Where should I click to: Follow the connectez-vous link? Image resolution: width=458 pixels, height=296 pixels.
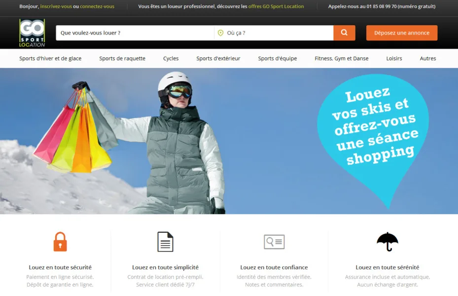pyautogui.click(x=97, y=6)
